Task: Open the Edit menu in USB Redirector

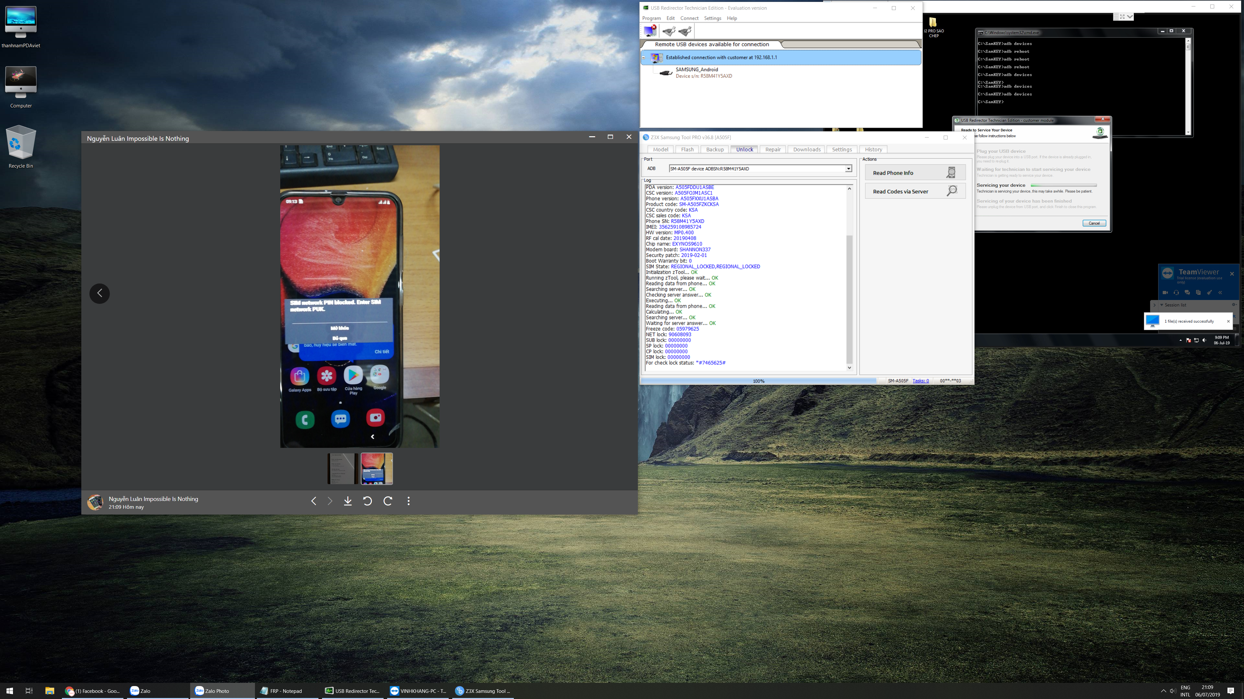Action: pos(670,18)
